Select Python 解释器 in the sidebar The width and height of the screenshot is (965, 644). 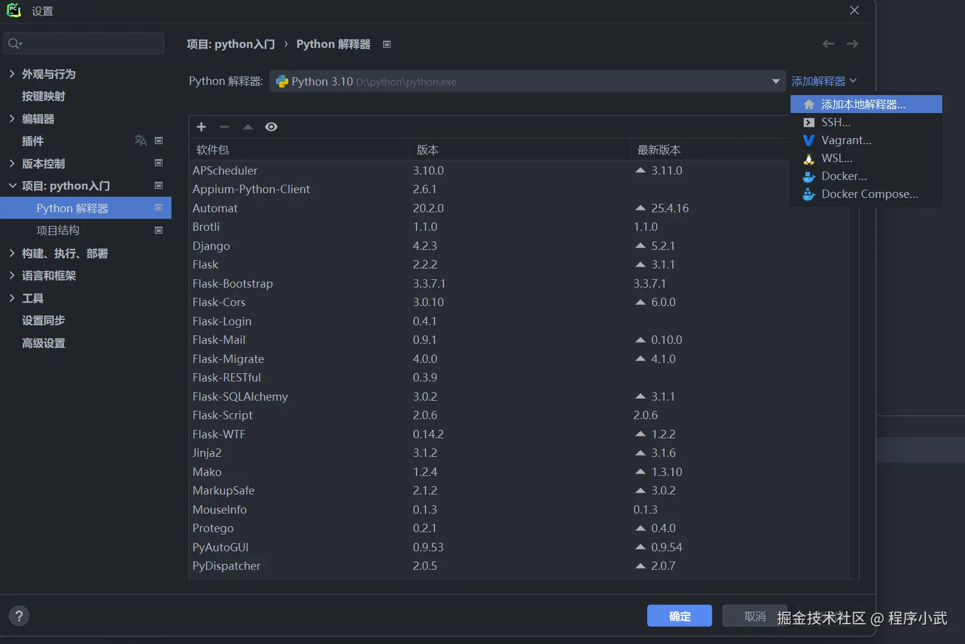click(85, 208)
